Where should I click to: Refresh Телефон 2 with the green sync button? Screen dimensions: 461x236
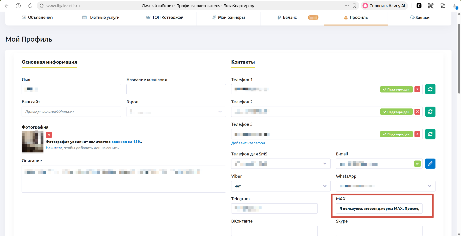click(x=430, y=112)
